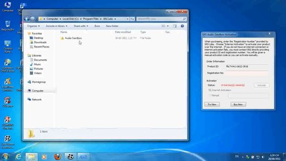Open the Cute Screen Recorder desktop icon
The height and width of the screenshot is (161, 286).
point(8,142)
